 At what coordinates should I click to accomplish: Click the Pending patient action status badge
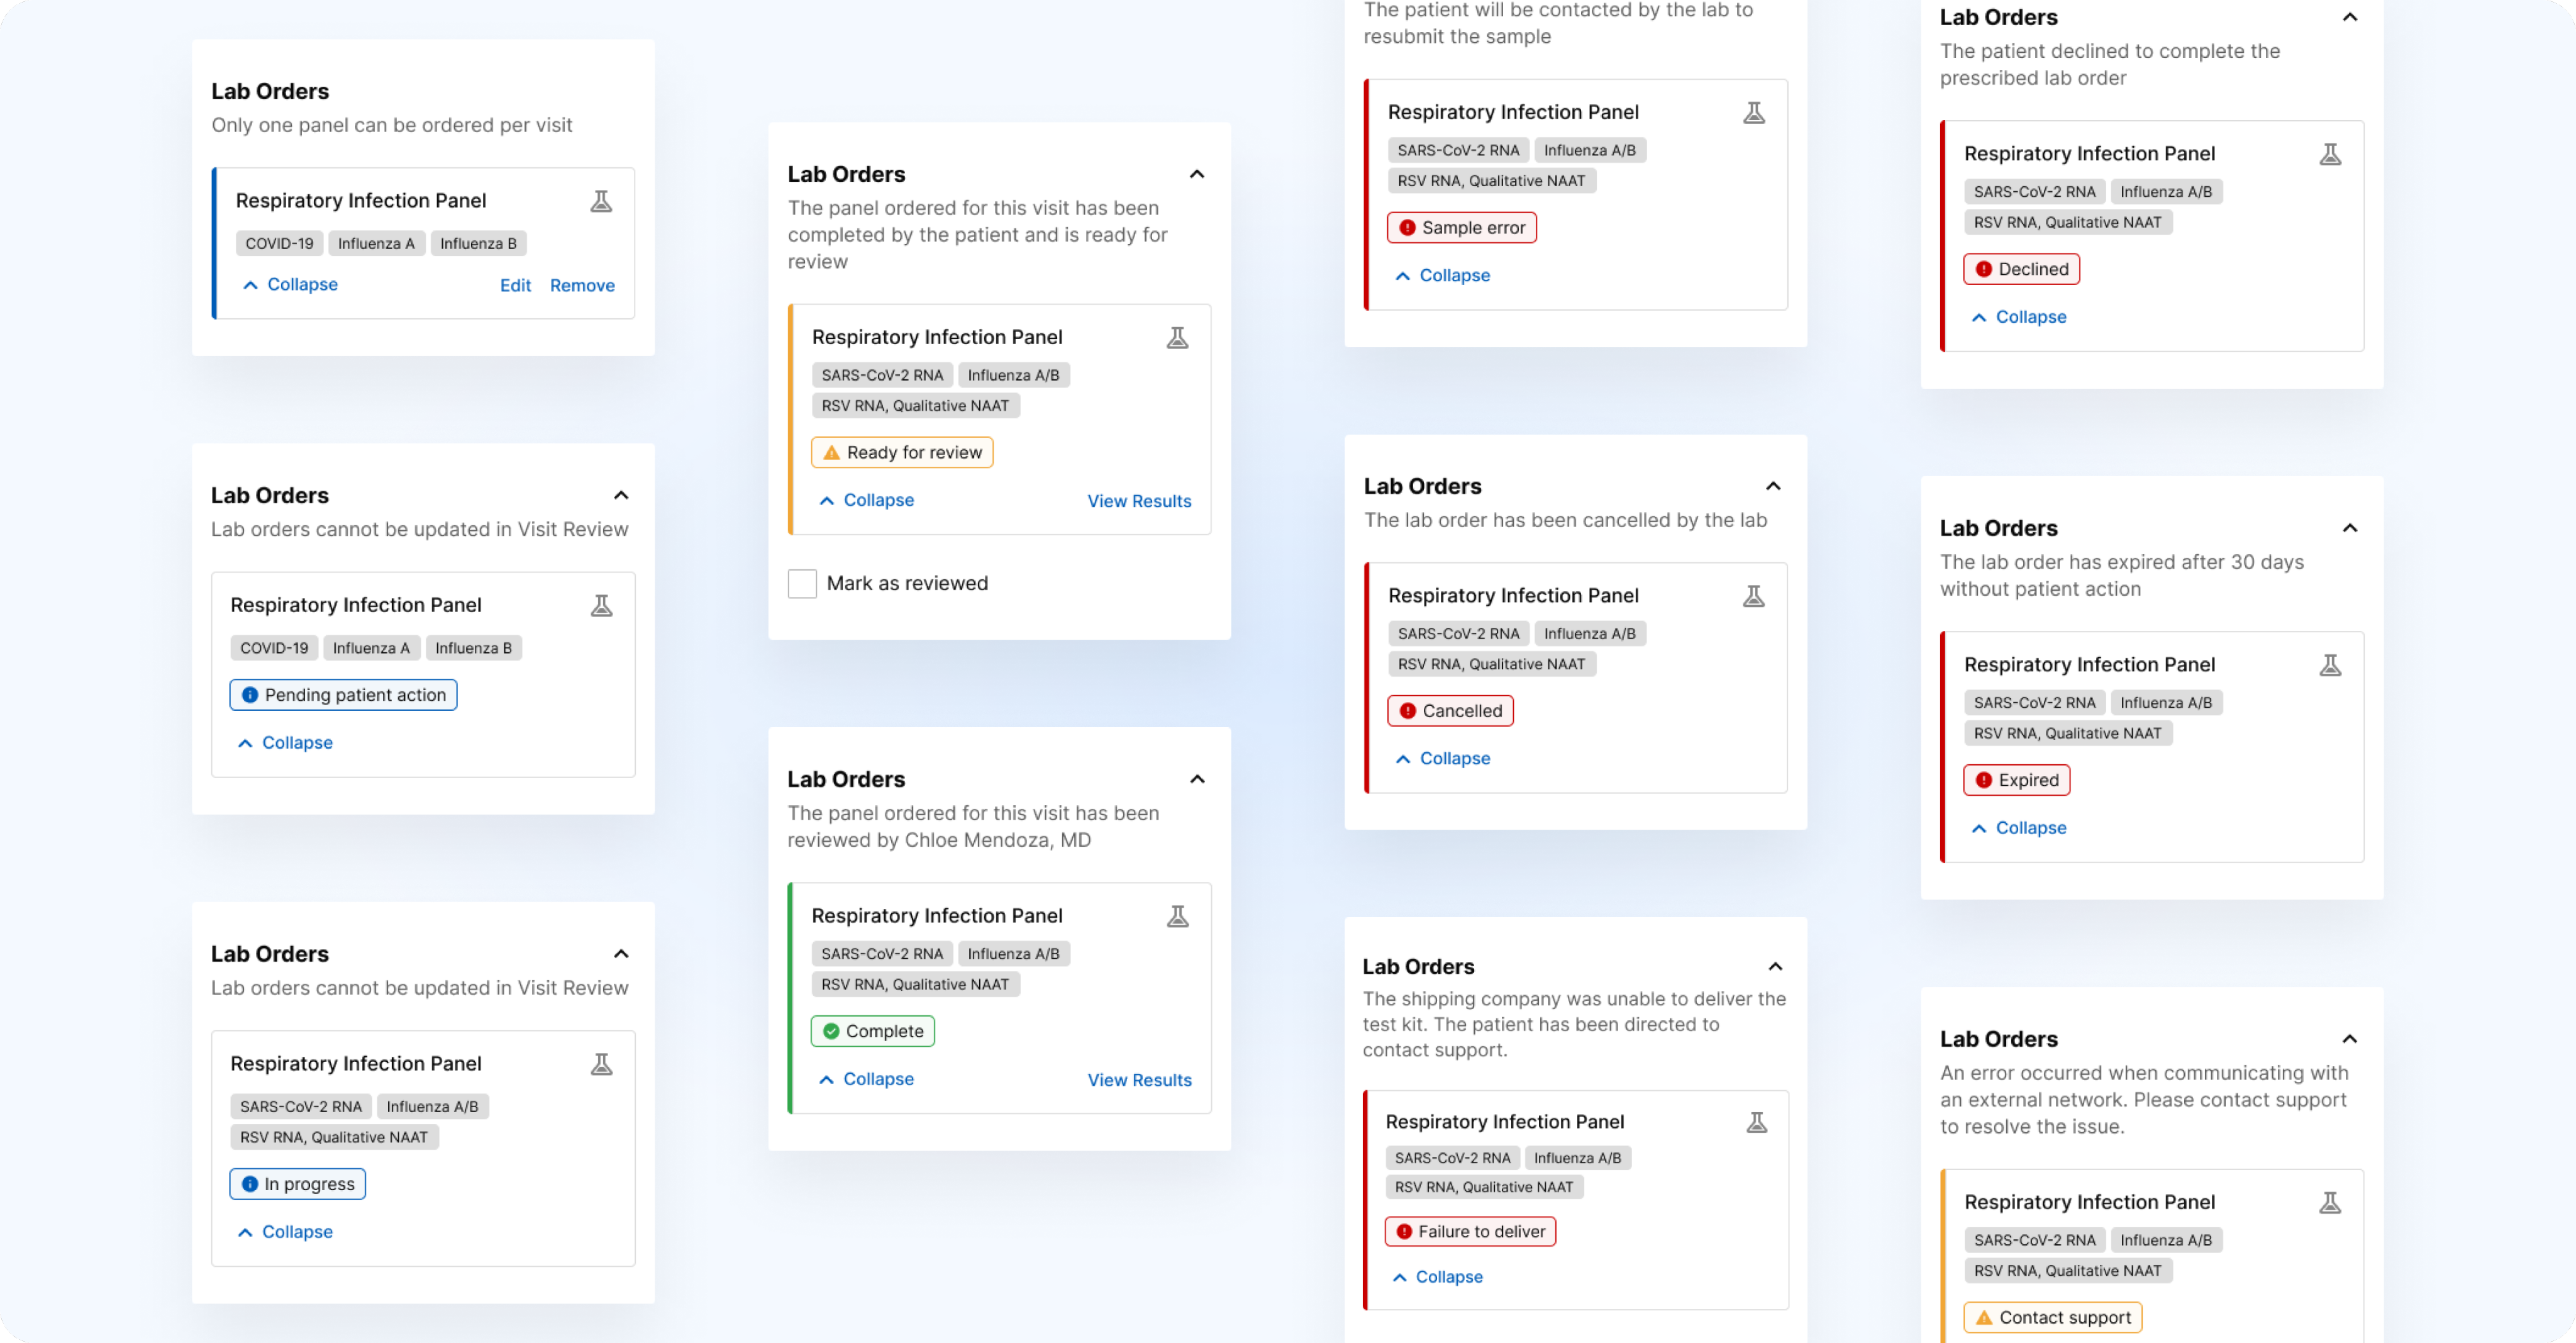343,695
